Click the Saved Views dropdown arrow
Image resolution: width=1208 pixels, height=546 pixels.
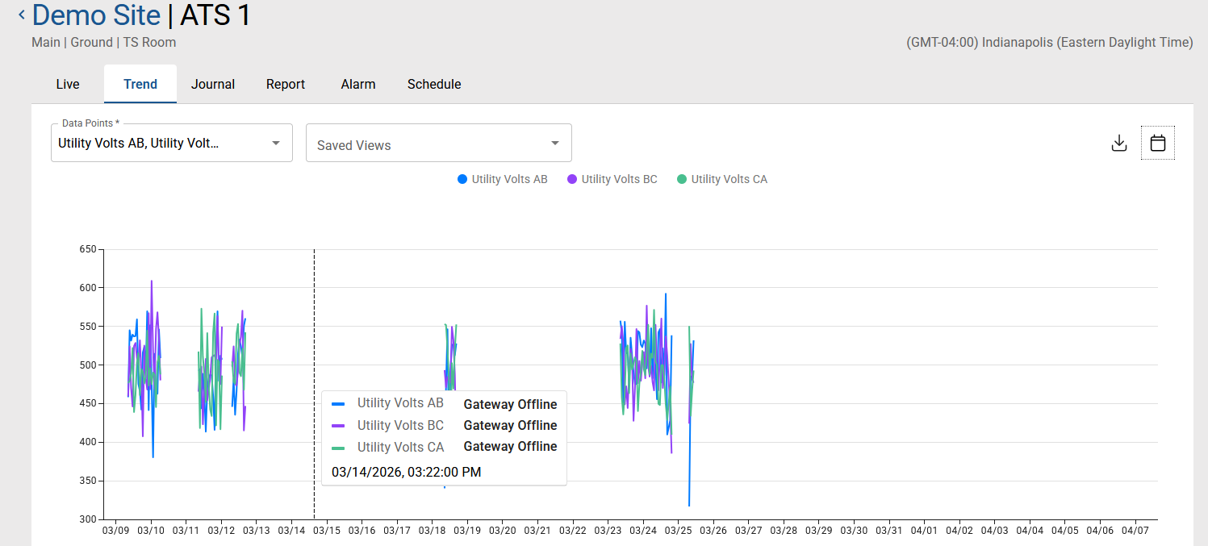[x=554, y=144]
